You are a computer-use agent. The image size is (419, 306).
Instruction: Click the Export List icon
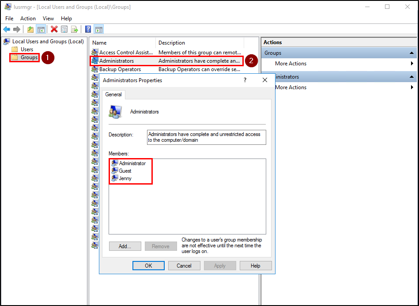(x=75, y=29)
